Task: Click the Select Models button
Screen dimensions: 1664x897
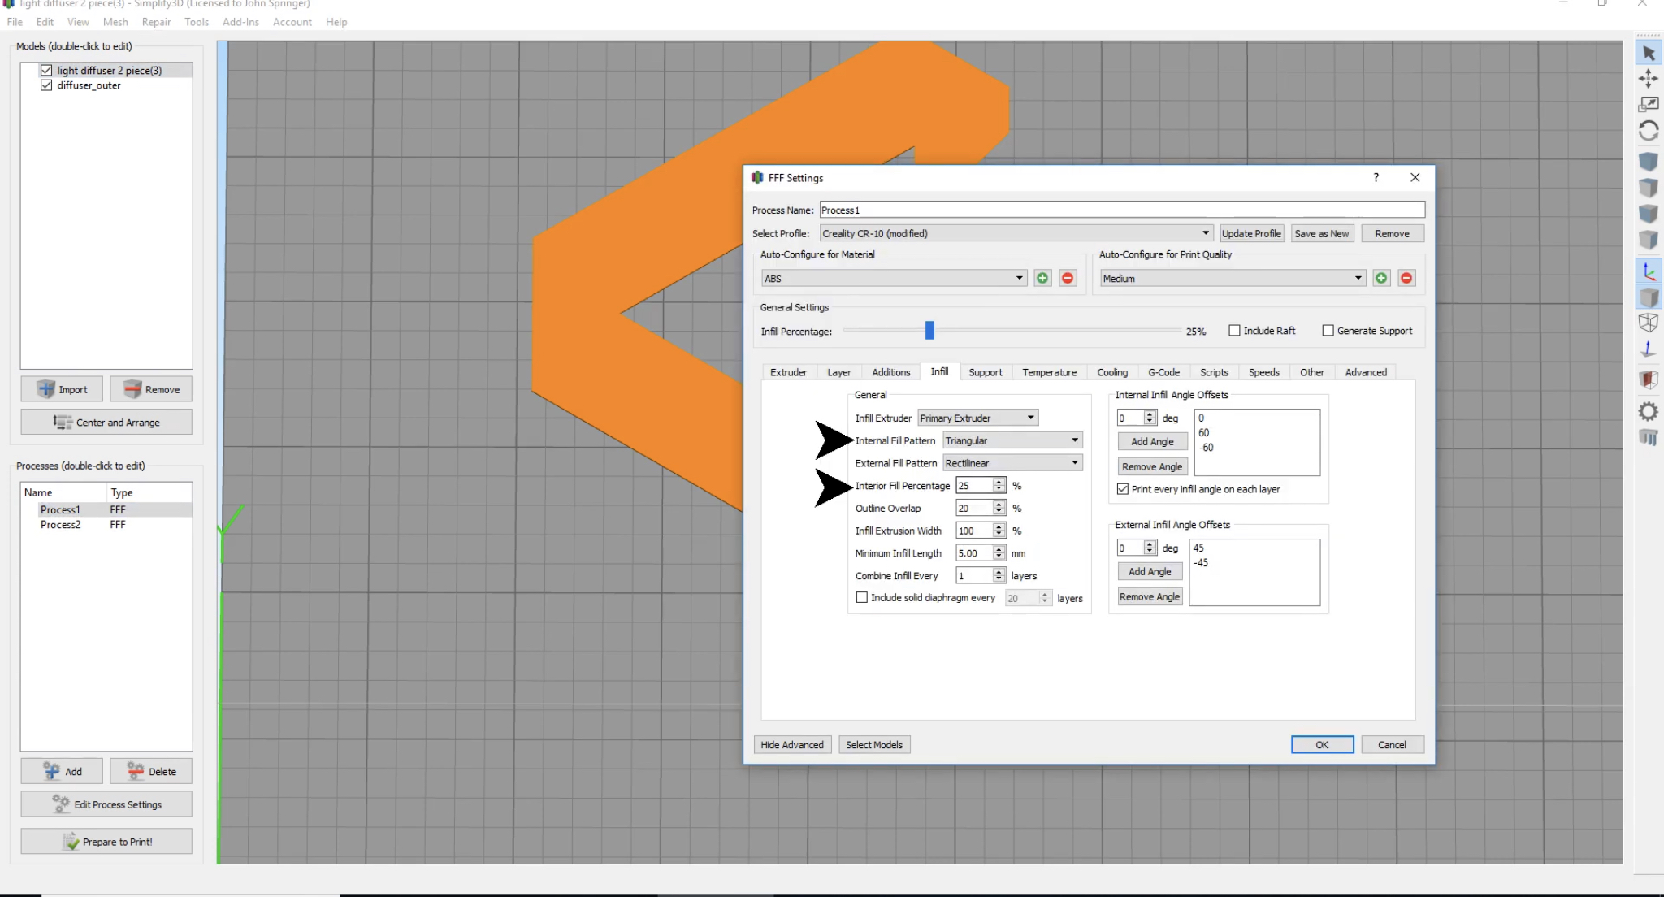Action: coord(874,744)
